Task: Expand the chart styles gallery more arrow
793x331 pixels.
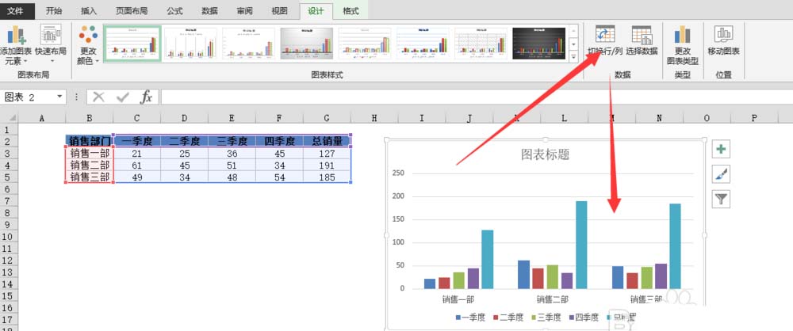Action: pos(573,56)
